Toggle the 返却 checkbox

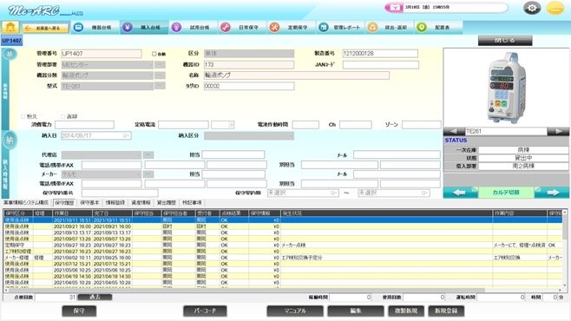62,116
